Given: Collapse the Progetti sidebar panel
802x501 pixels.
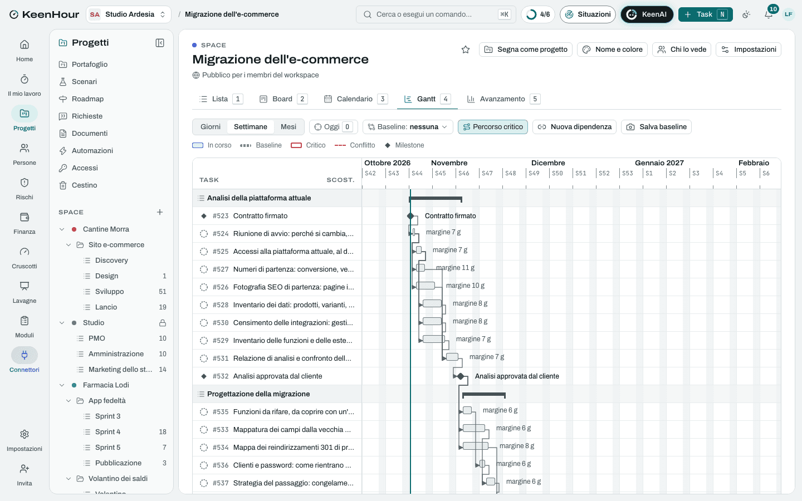Looking at the screenshot, I should click(x=160, y=43).
